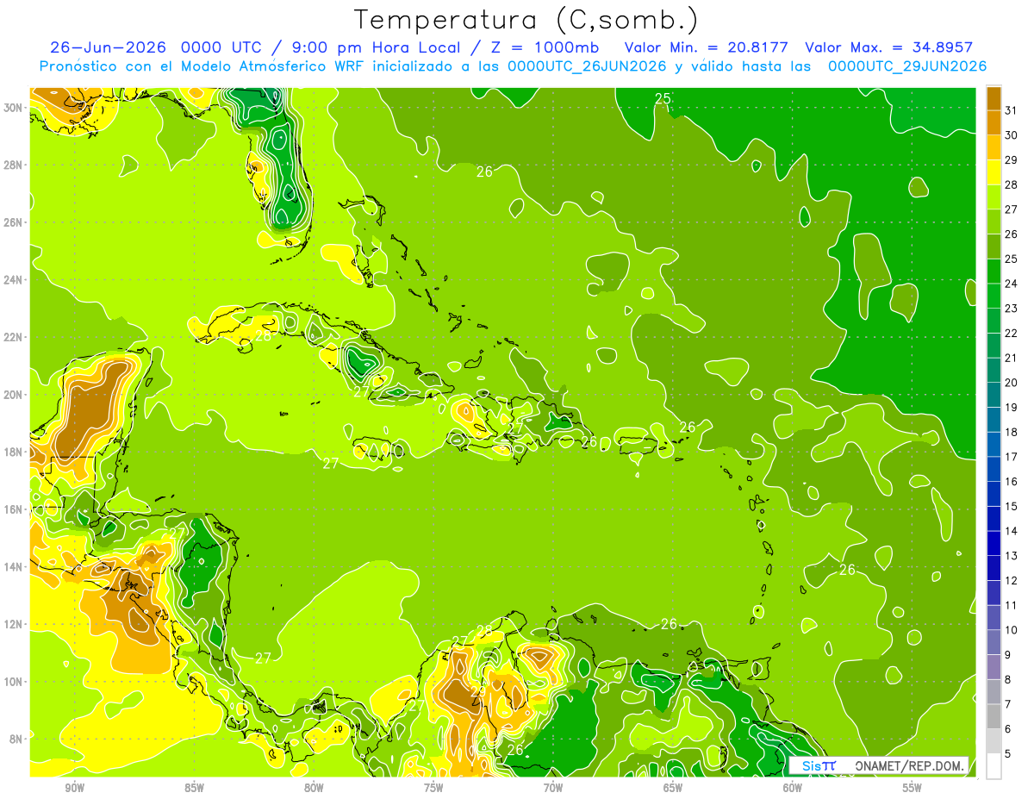Click "Valor Min. = 20.8177" value
The image size is (1034, 799).
[x=707, y=47]
